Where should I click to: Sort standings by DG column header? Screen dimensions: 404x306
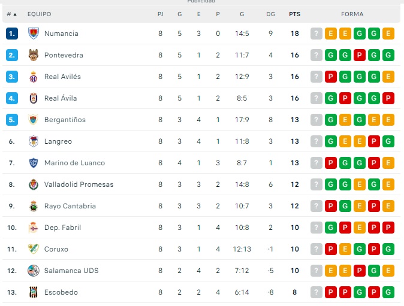270,14
